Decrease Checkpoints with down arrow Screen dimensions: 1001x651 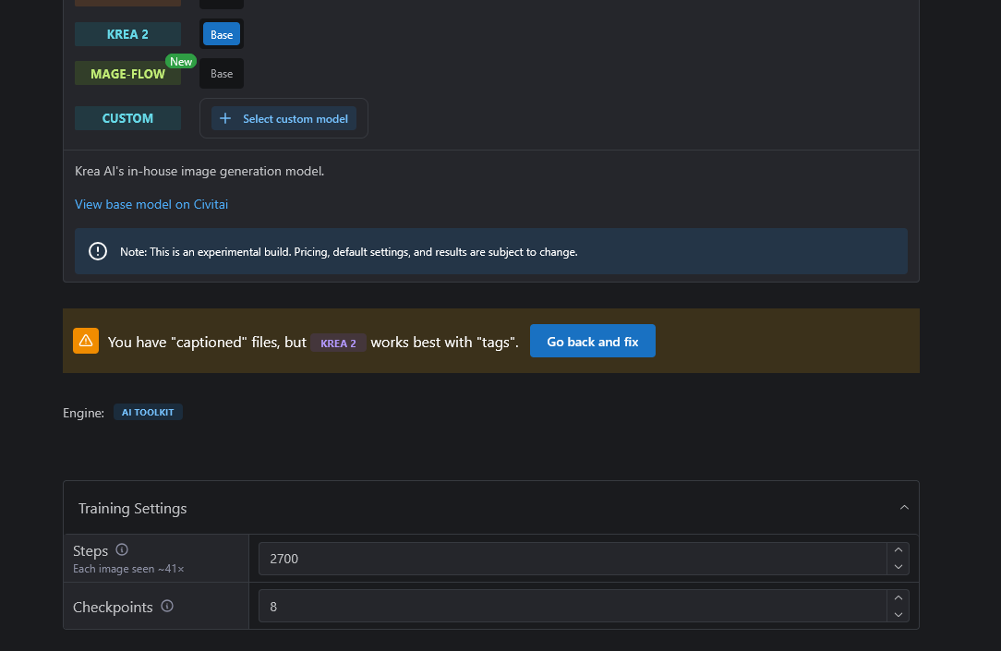[898, 615]
